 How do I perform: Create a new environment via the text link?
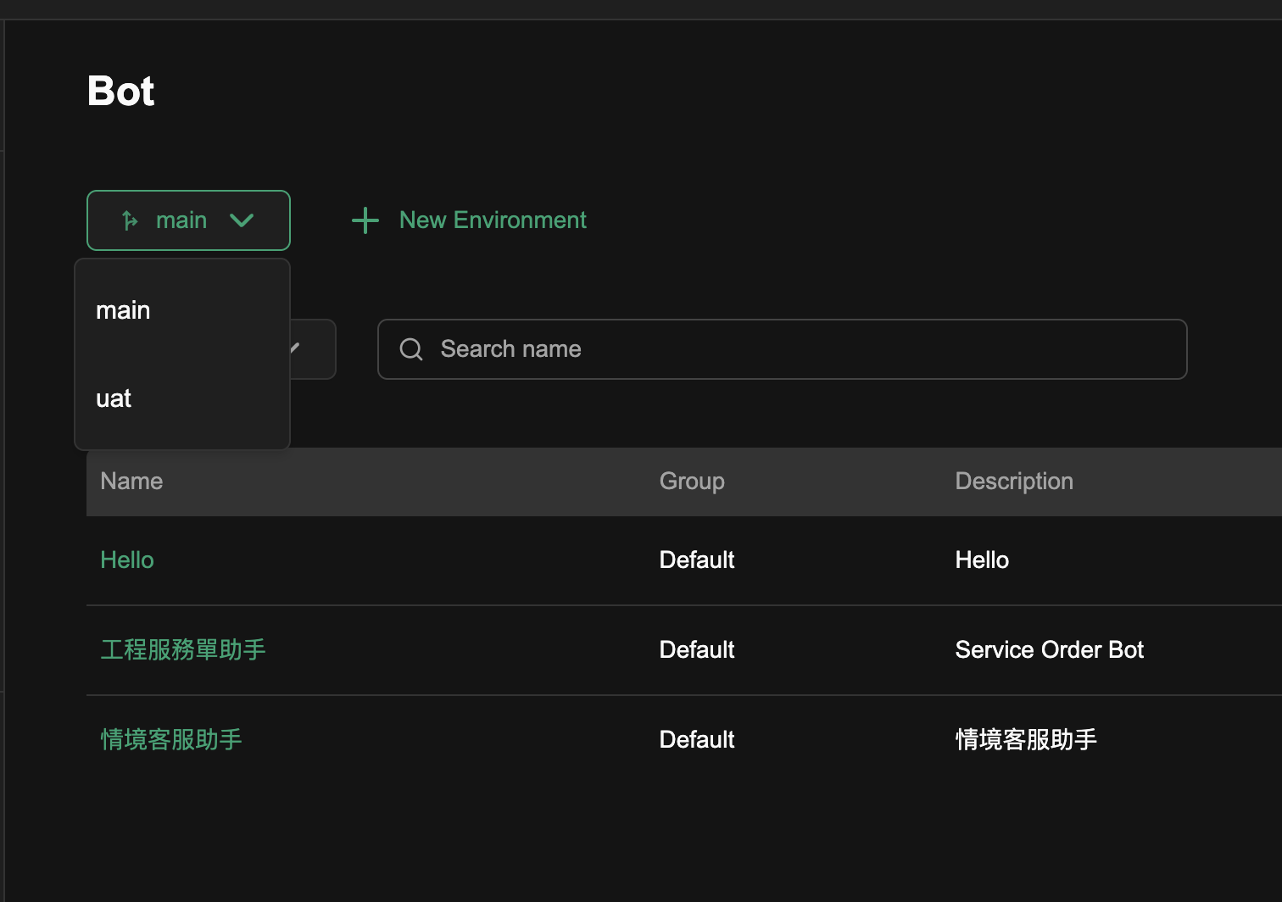pyautogui.click(x=492, y=220)
